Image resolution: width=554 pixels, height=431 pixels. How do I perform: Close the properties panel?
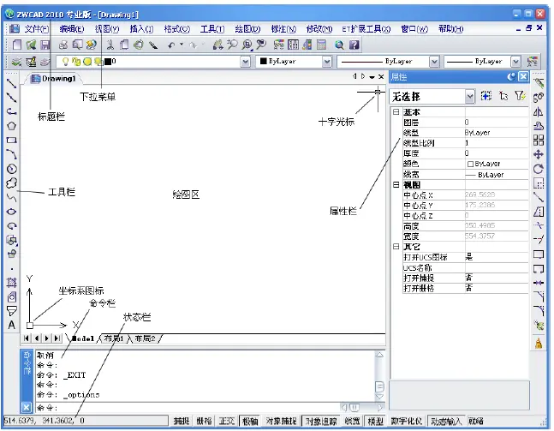[524, 77]
